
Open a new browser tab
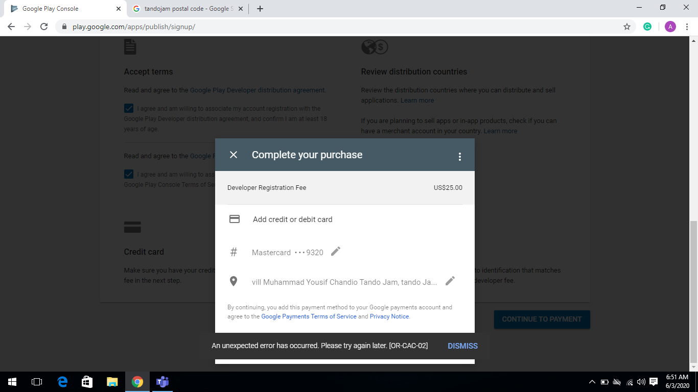click(x=260, y=9)
